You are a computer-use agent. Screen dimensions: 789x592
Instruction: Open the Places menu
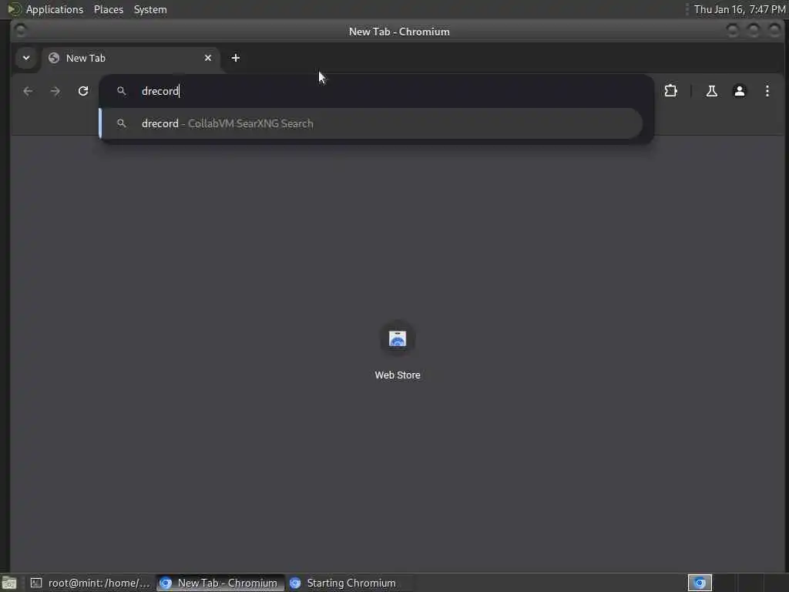coord(108,9)
